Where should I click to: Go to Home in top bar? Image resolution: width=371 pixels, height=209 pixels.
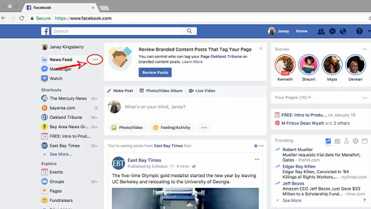tap(301, 31)
